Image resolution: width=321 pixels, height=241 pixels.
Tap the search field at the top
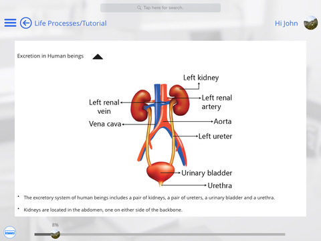click(x=160, y=8)
